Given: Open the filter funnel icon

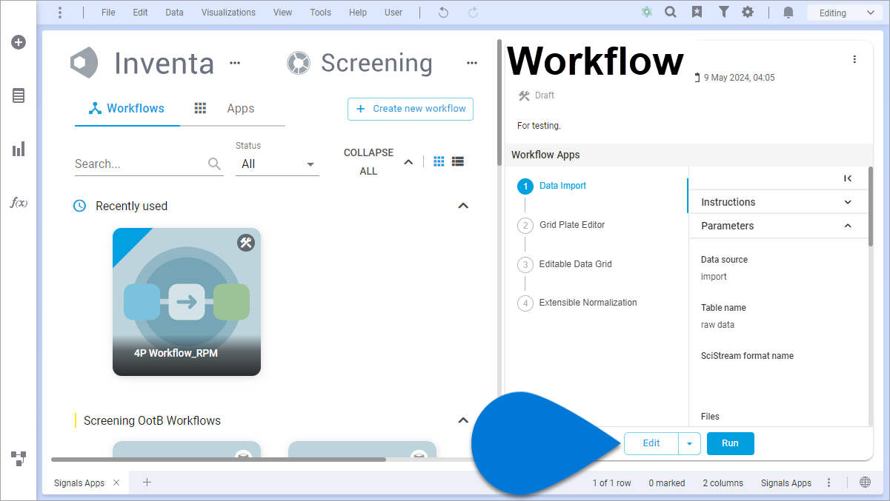Looking at the screenshot, I should tap(723, 13).
